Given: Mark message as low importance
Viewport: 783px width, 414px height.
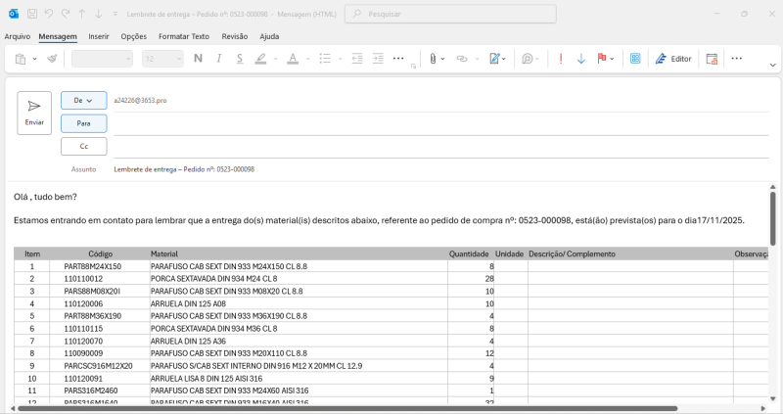Looking at the screenshot, I should point(581,59).
